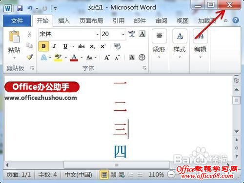Open the 字体 dialog launcher
Screen dimensions: 244x183
click(144, 68)
